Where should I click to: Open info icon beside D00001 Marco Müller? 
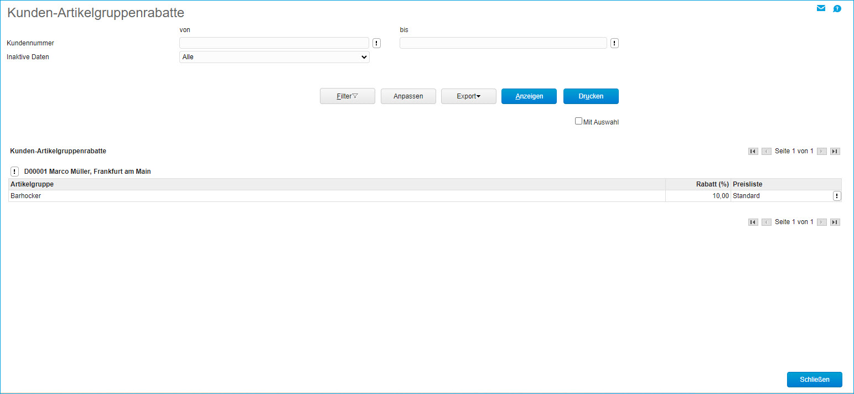pos(14,172)
